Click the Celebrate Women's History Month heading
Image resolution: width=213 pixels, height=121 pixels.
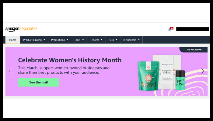coord(70,60)
